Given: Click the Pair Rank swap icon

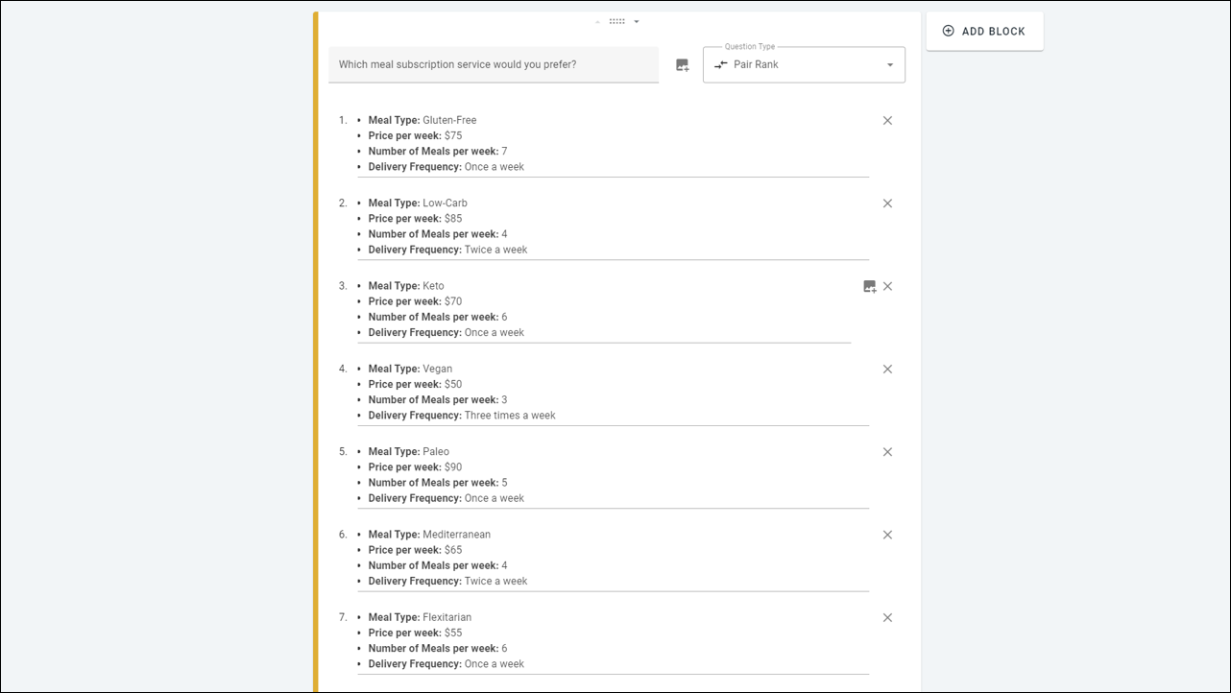Looking at the screenshot, I should coord(721,65).
